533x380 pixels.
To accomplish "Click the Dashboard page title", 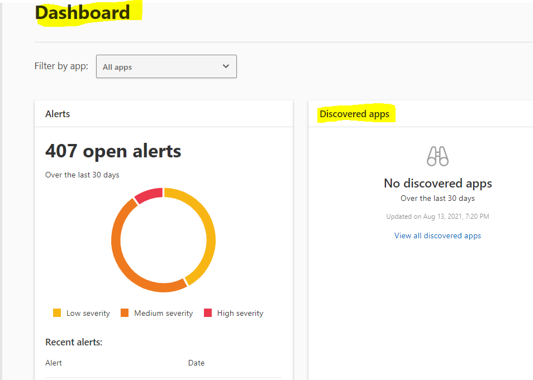I will coord(82,12).
